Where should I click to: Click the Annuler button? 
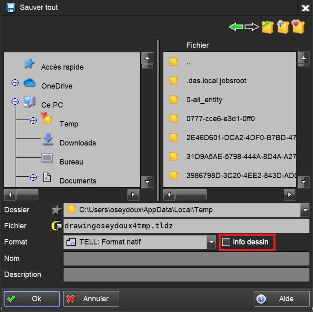click(x=91, y=299)
